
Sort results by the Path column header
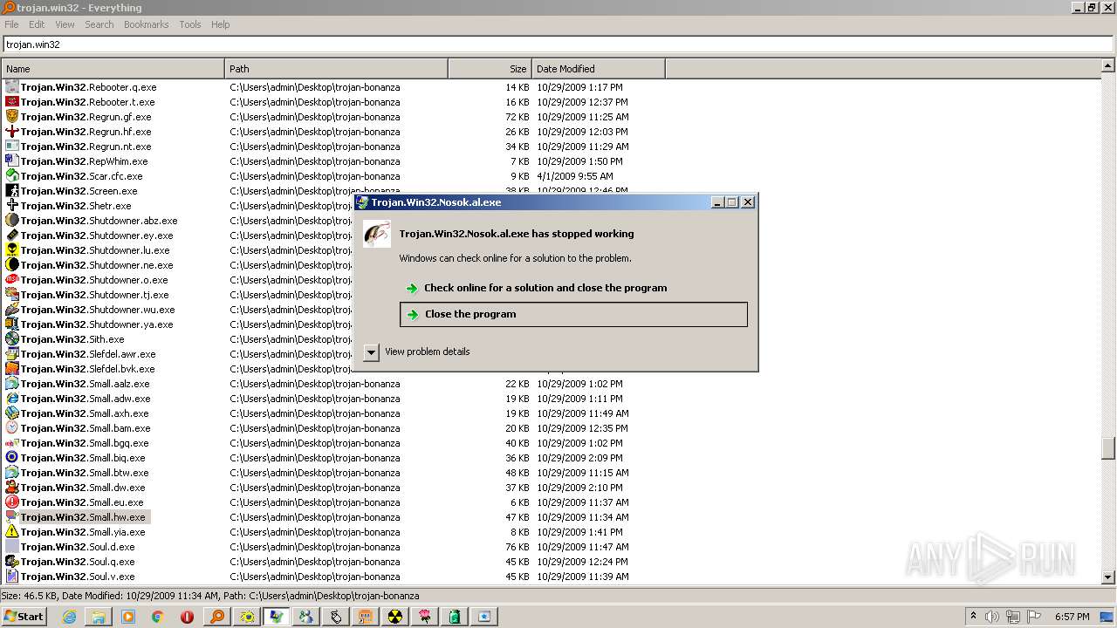[x=336, y=69]
